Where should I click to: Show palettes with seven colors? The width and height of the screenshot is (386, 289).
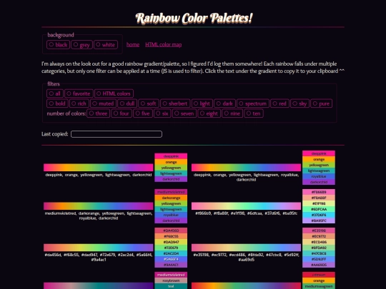184,113
